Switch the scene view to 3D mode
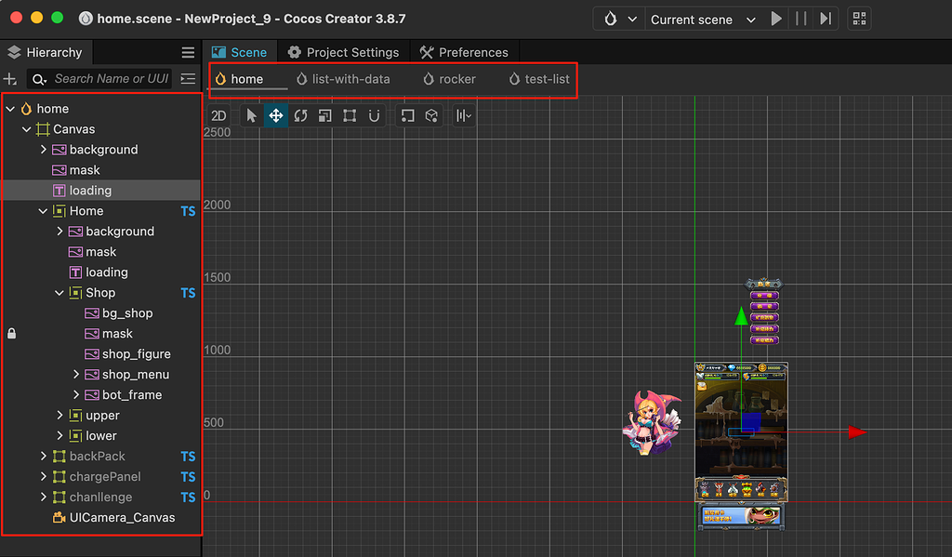The width and height of the screenshot is (952, 557). 218,115
